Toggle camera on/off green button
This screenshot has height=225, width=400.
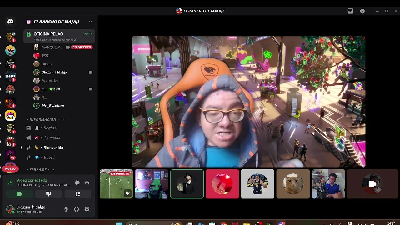(19, 194)
